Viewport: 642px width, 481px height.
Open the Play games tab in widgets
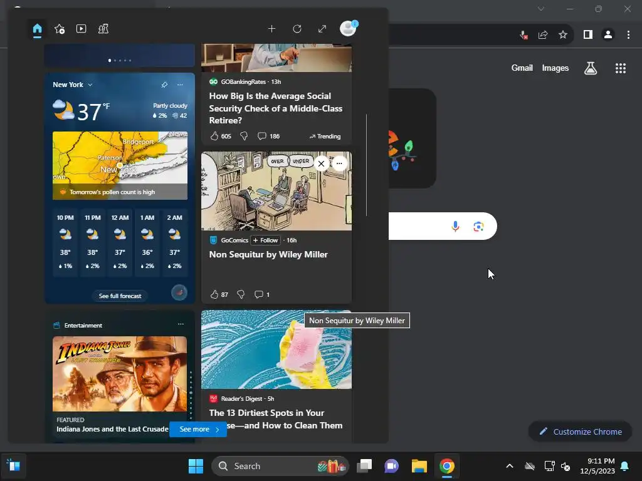[x=103, y=29]
